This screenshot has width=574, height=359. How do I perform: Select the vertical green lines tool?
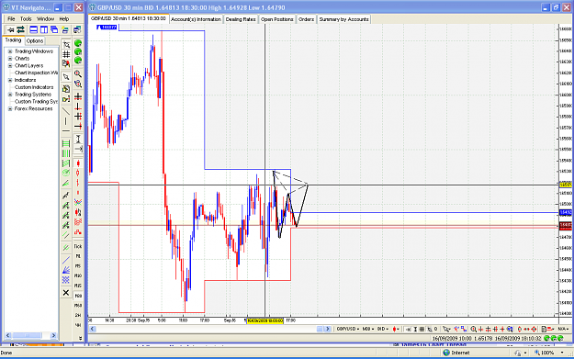pos(66,153)
